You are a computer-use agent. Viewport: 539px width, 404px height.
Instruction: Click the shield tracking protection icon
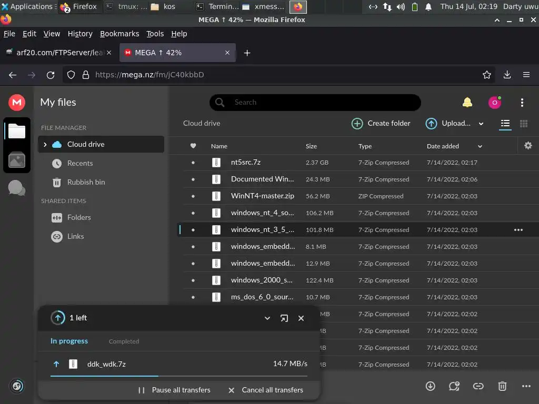click(x=71, y=75)
